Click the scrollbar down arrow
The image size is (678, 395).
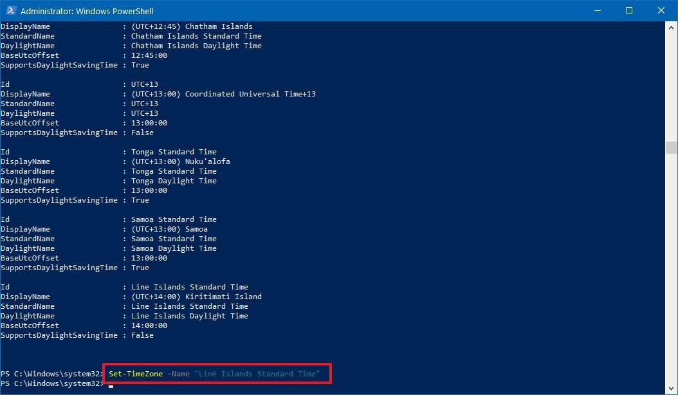tap(672, 389)
